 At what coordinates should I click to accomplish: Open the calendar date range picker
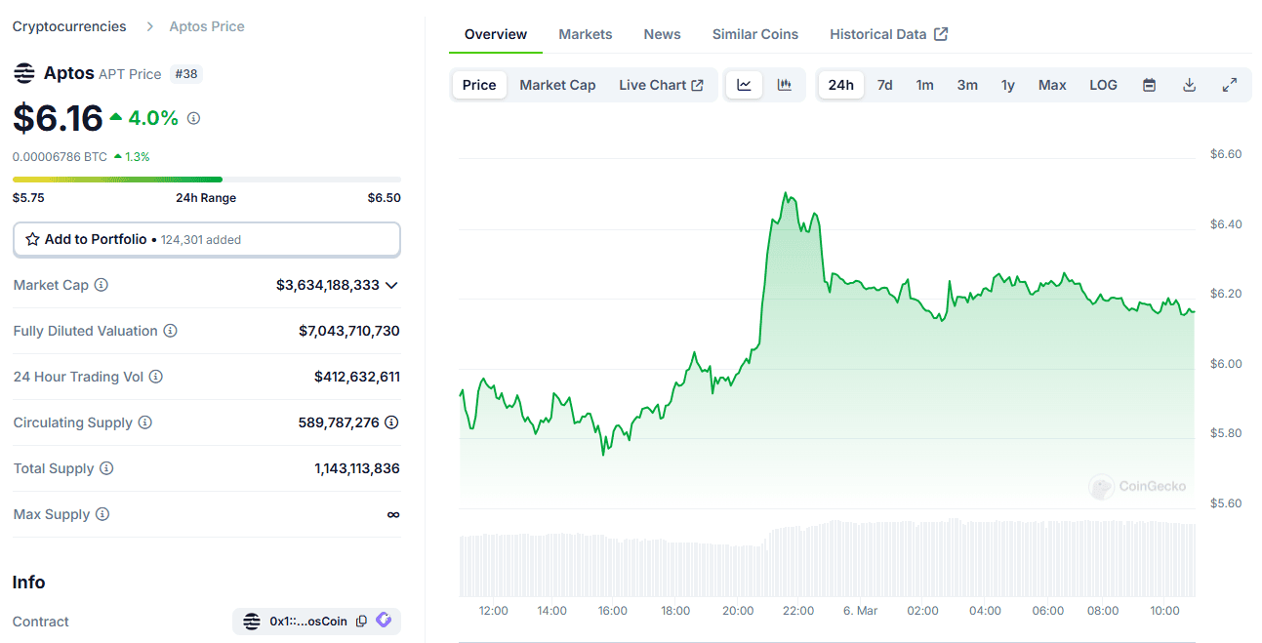(1150, 85)
